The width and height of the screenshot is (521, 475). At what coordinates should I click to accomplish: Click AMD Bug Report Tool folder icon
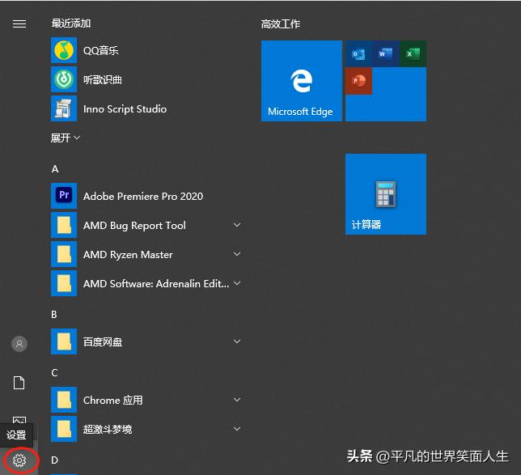[x=64, y=225]
